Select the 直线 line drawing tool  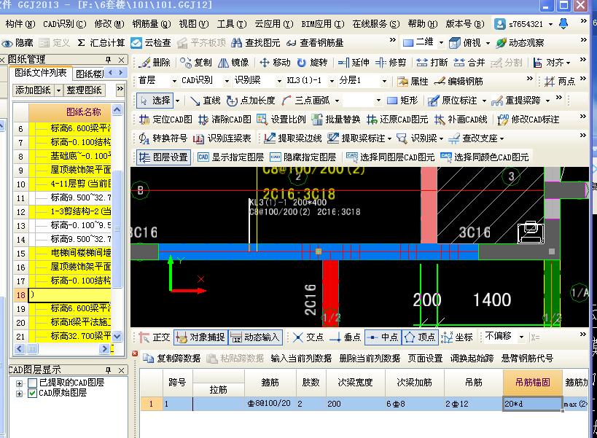tap(206, 101)
